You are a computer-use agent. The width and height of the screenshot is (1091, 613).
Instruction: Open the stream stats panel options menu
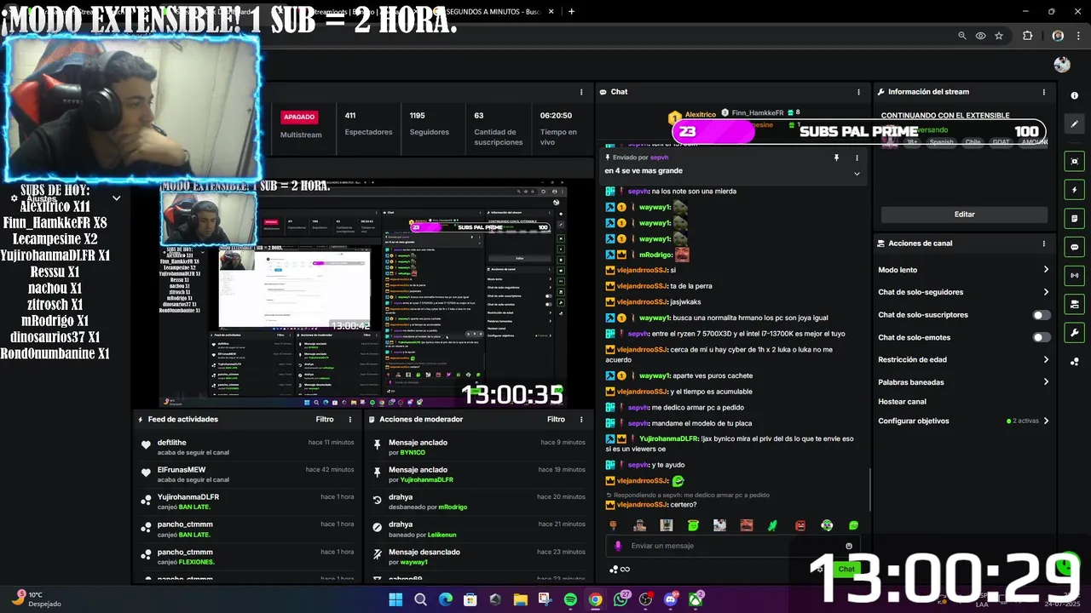[581, 92]
